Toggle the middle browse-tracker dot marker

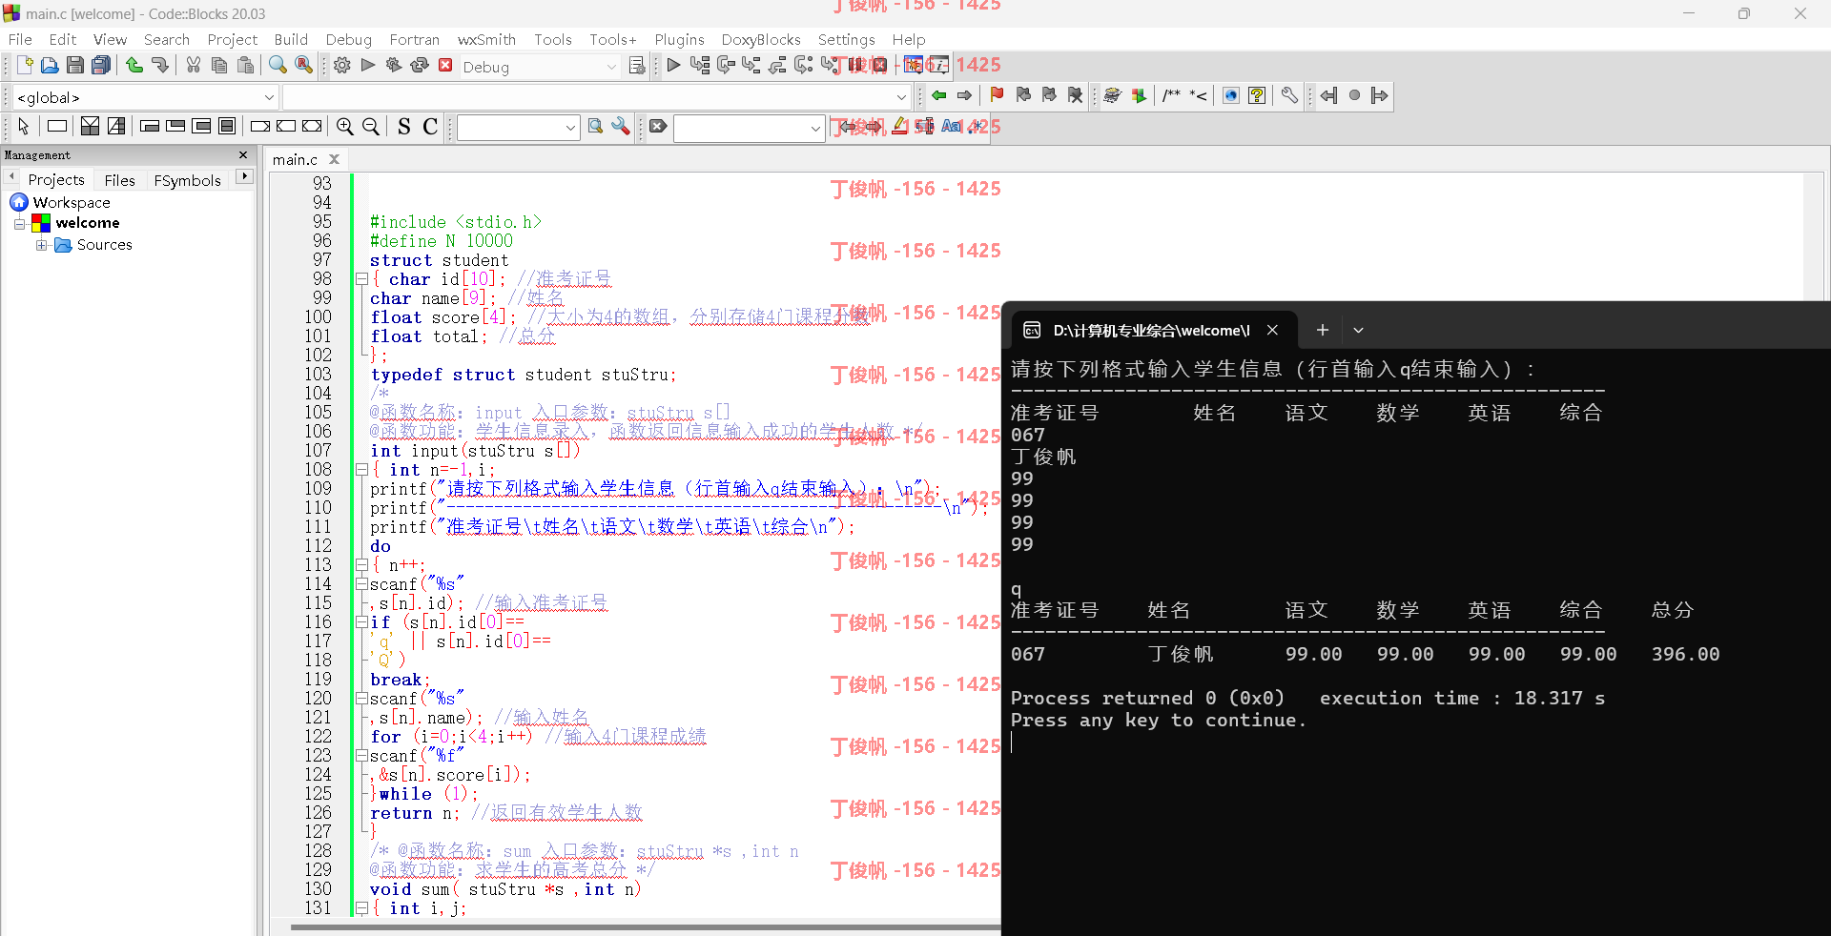tap(1354, 95)
